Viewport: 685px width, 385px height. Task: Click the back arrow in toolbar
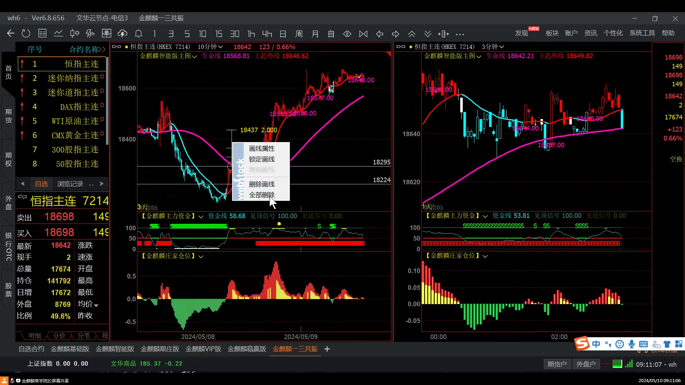(x=11, y=34)
